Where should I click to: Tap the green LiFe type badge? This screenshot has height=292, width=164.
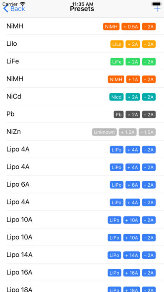(x=117, y=62)
